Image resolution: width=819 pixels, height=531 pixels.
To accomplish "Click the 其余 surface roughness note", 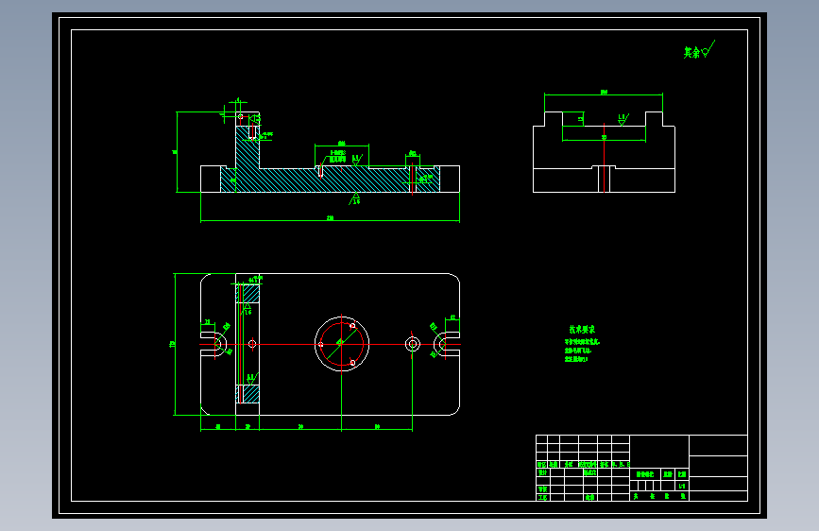I will click(x=699, y=50).
